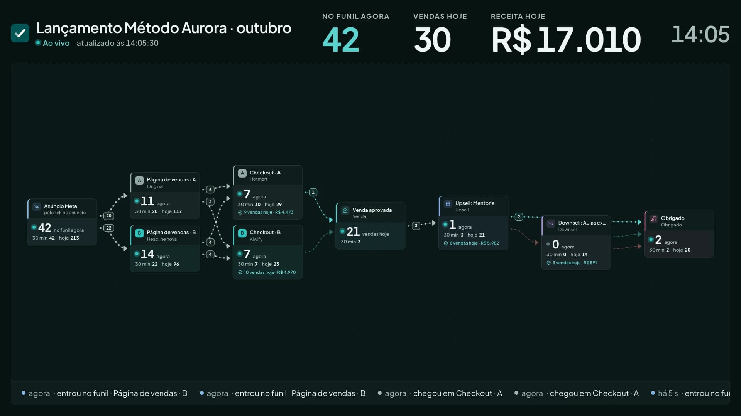The height and width of the screenshot is (416, 741).
Task: Click the text atualizado às 14:05:30
Action: tap(118, 43)
